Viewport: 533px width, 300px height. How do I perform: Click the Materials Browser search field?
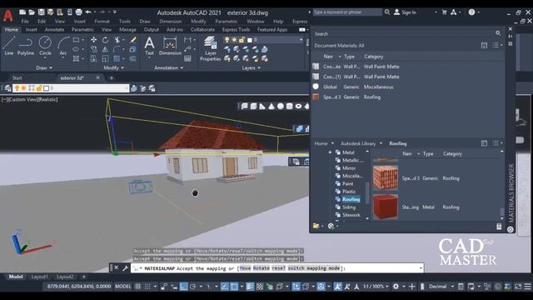point(405,33)
